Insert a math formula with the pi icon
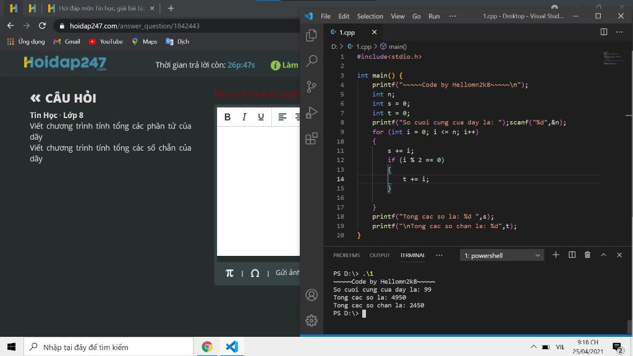The image size is (633, 356). (229, 273)
